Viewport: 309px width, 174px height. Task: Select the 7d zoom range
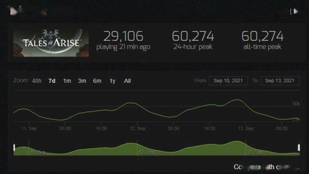52,81
